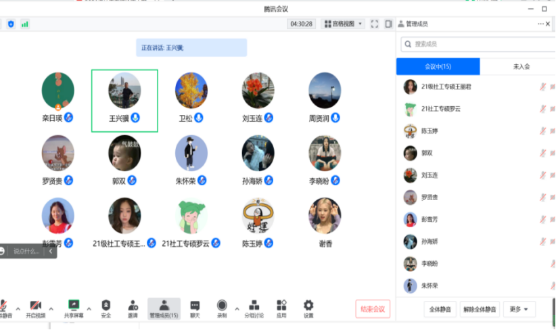Toggle the member side panel icon

point(388,24)
